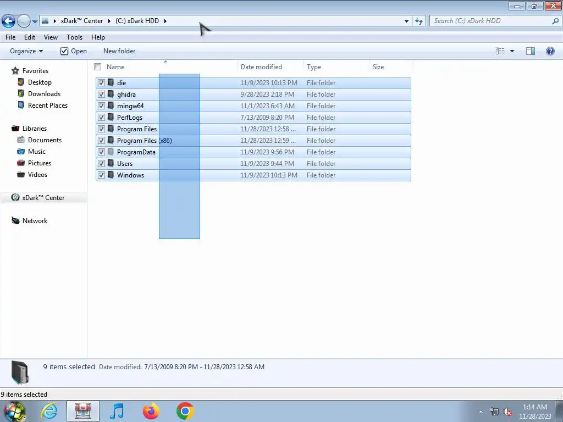Open Recent Places in Favorites

[x=48, y=105]
